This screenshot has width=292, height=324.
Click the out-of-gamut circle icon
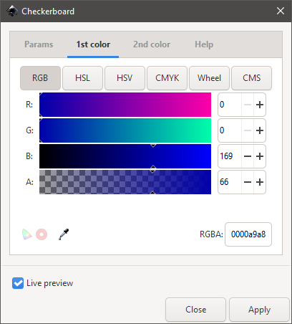(42, 234)
